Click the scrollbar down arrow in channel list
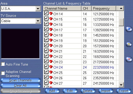This screenshot has height=94, width=133. [x=121, y=85]
